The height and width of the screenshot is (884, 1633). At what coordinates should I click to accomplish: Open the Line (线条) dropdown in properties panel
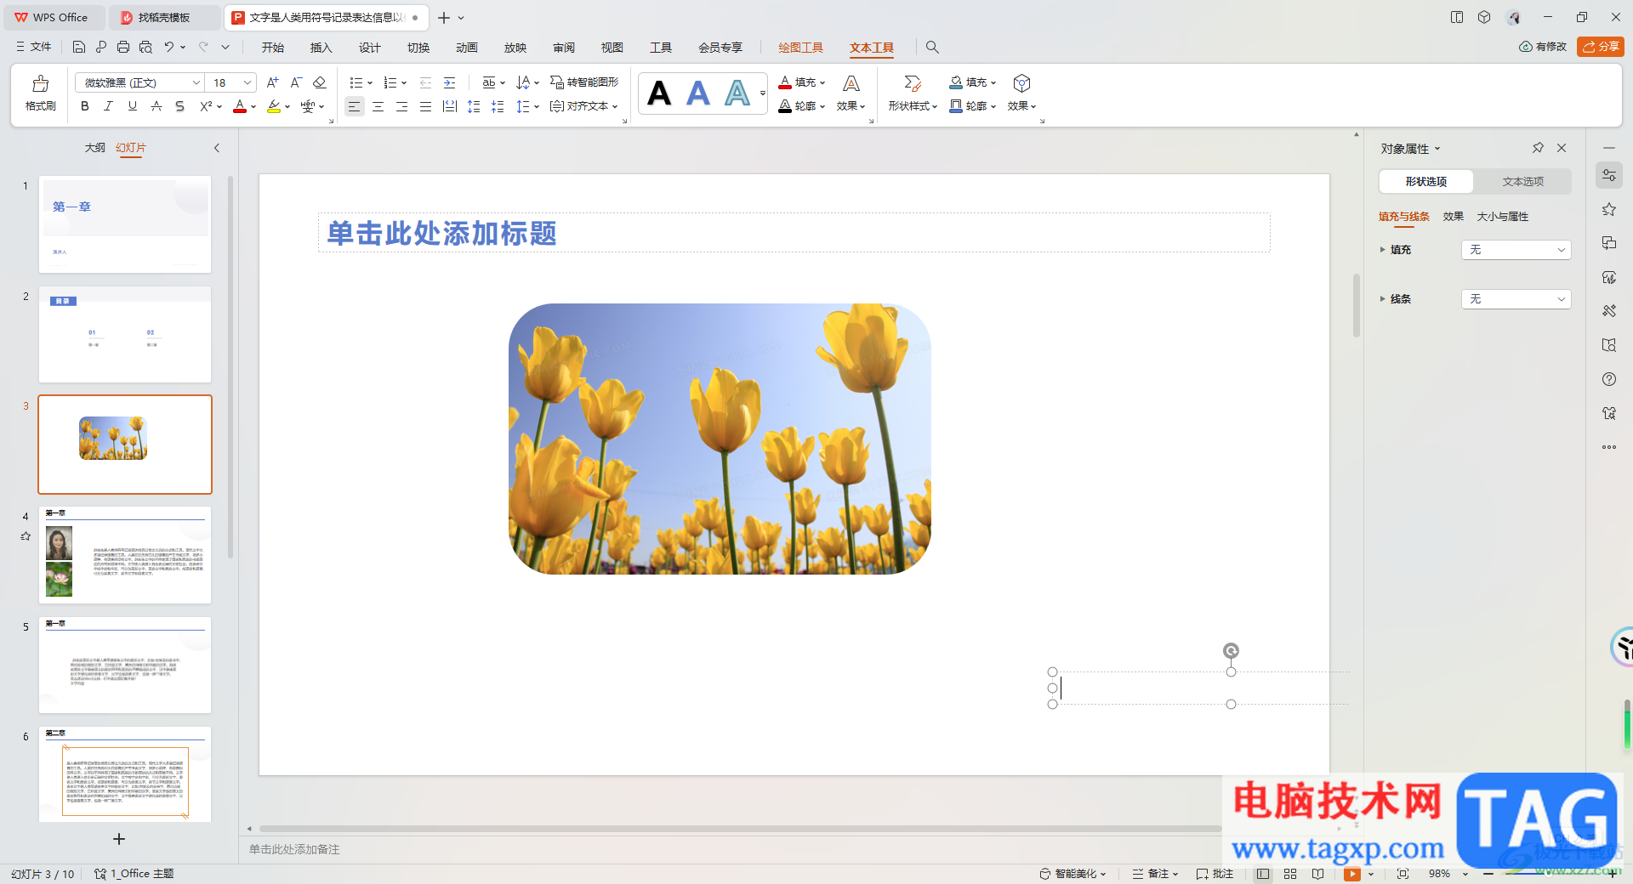click(x=1516, y=299)
